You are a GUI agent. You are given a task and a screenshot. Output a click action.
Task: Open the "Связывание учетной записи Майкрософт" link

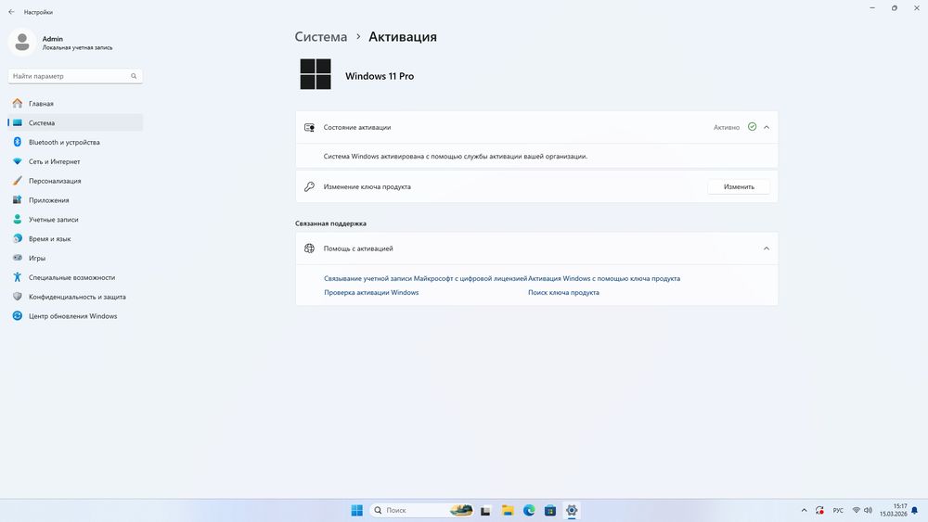pos(425,278)
